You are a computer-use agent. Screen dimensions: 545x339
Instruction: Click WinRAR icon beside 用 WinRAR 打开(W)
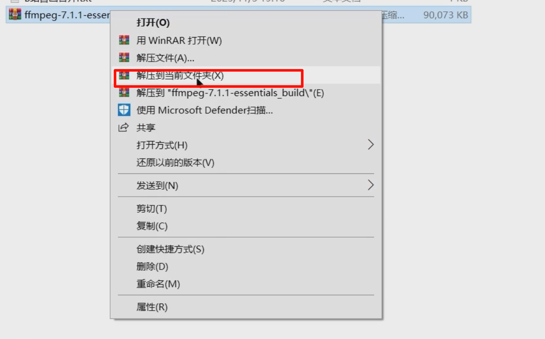(124, 40)
